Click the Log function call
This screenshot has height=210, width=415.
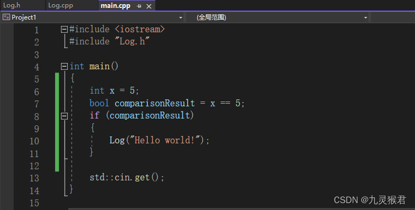[117, 140]
